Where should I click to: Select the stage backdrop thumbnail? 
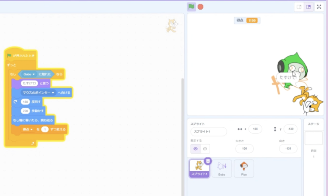[313, 138]
